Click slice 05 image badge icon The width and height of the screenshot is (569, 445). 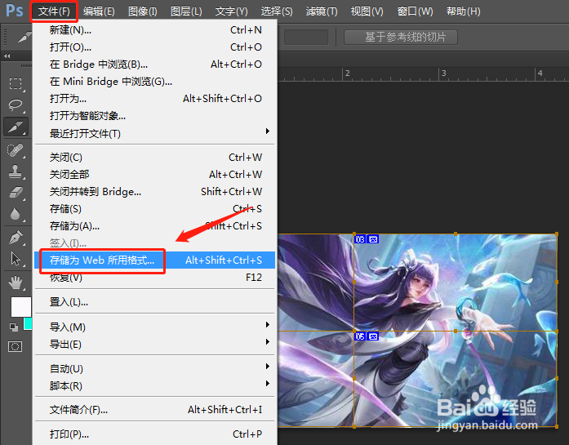[x=373, y=337]
